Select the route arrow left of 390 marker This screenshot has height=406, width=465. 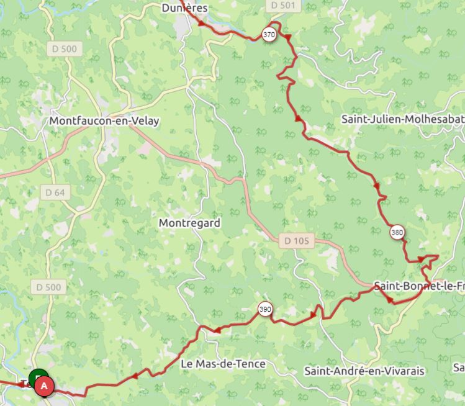tap(217, 330)
